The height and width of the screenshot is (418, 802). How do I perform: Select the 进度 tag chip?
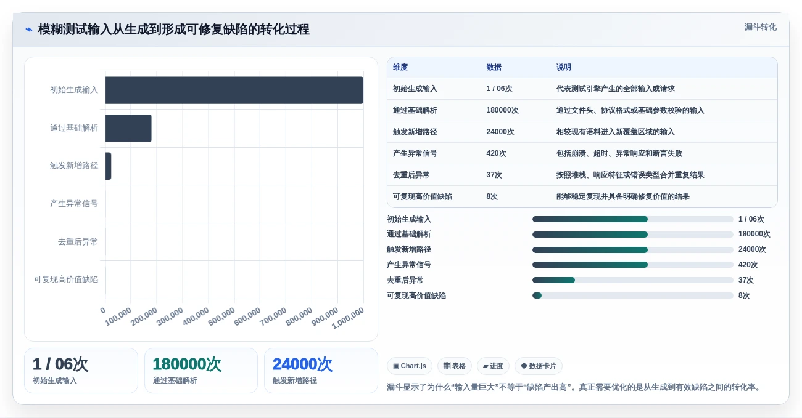(x=493, y=366)
